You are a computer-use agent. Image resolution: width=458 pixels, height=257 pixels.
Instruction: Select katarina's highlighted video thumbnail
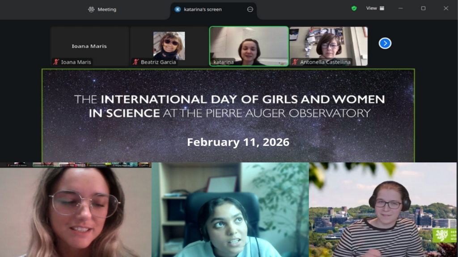point(249,46)
